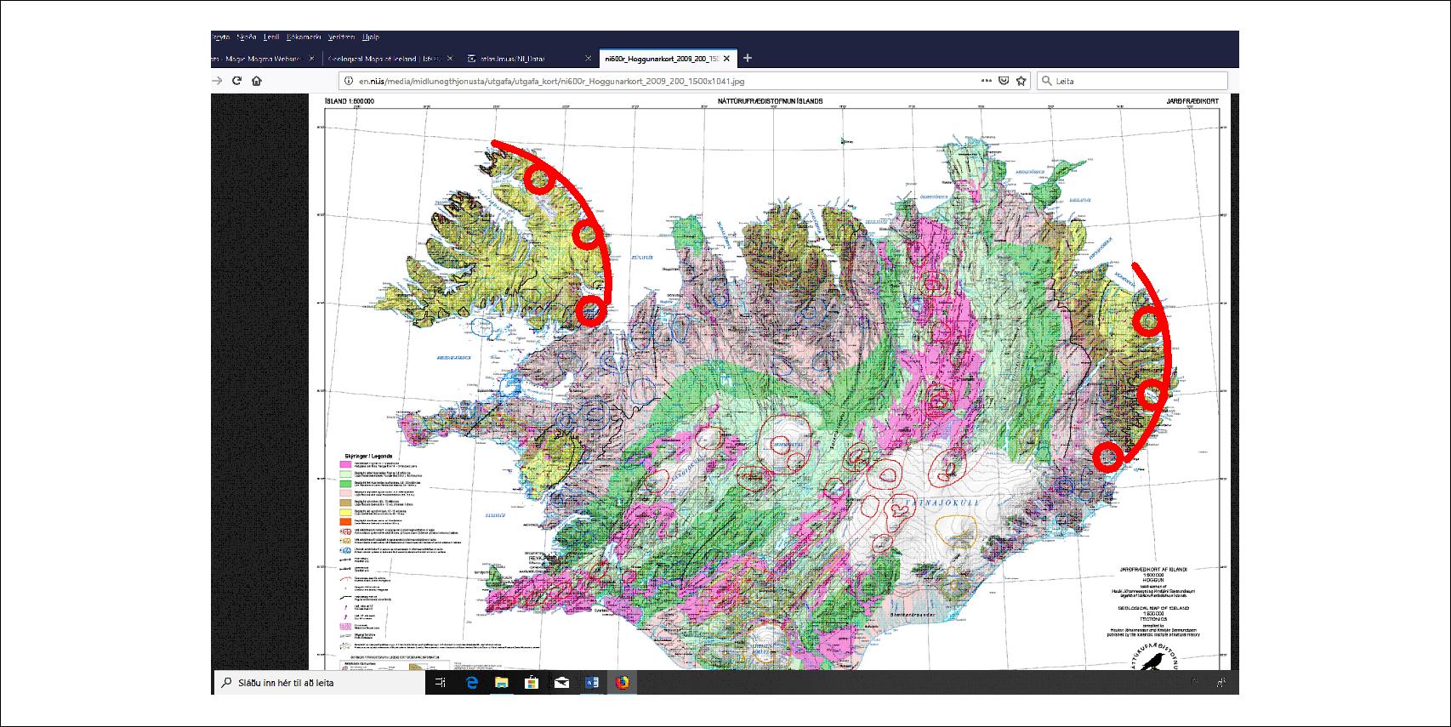Open Microsoft Edge from the taskbar

473,682
